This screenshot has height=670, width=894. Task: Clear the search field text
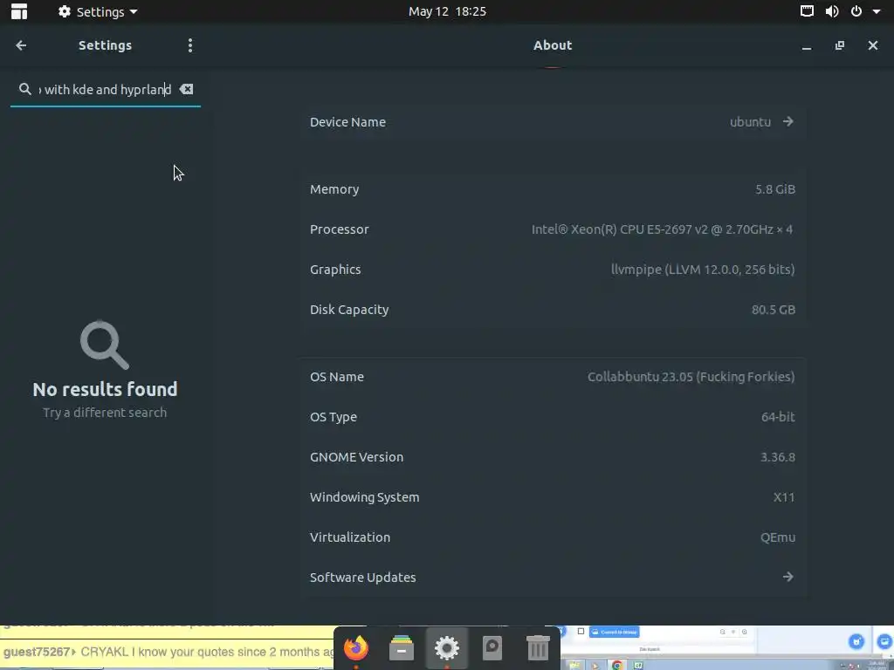click(x=187, y=89)
